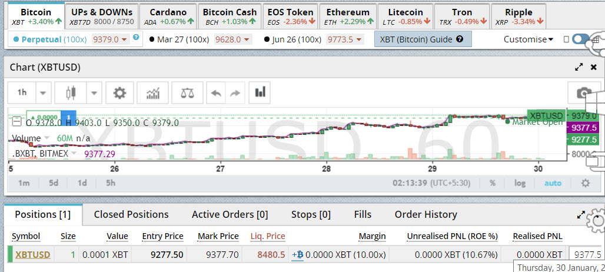The width and height of the screenshot is (605, 272).
Task: Set chart range to 5h
Action: click(x=111, y=183)
